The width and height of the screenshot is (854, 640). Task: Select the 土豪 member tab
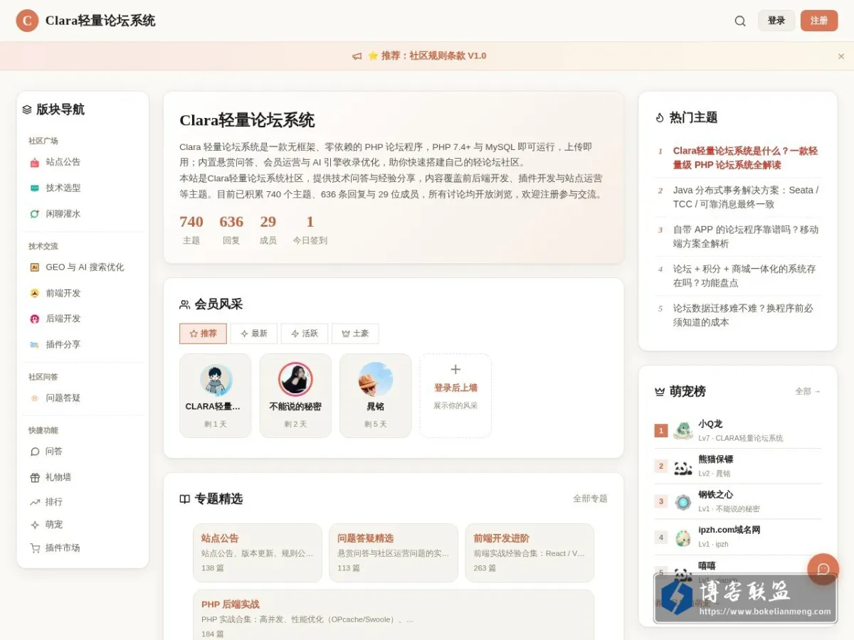pyautogui.click(x=355, y=334)
